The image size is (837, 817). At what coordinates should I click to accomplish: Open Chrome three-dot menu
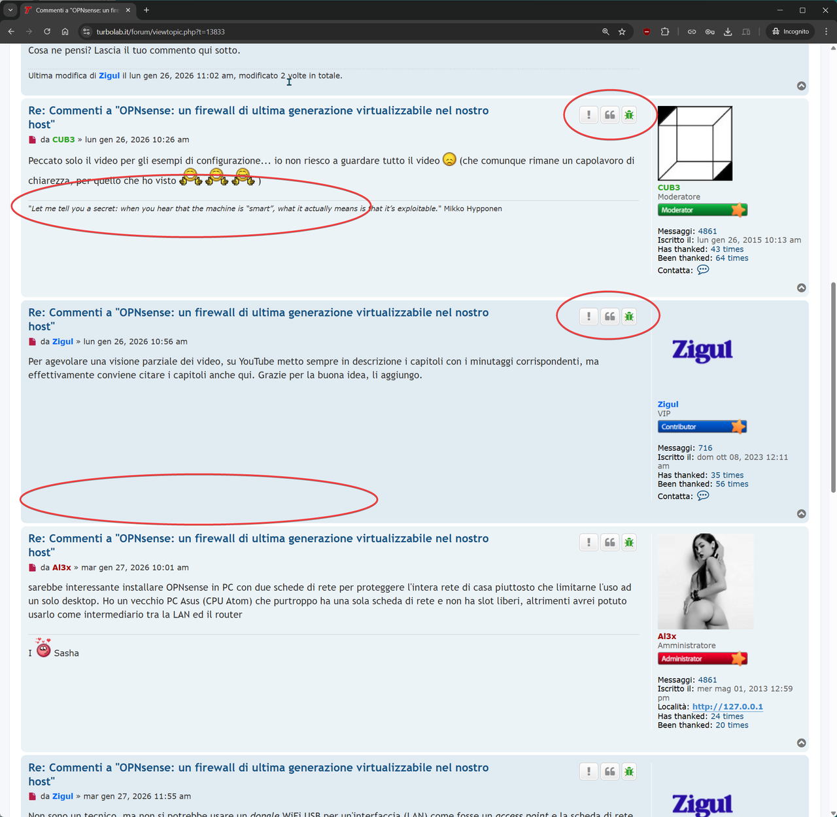pos(826,31)
